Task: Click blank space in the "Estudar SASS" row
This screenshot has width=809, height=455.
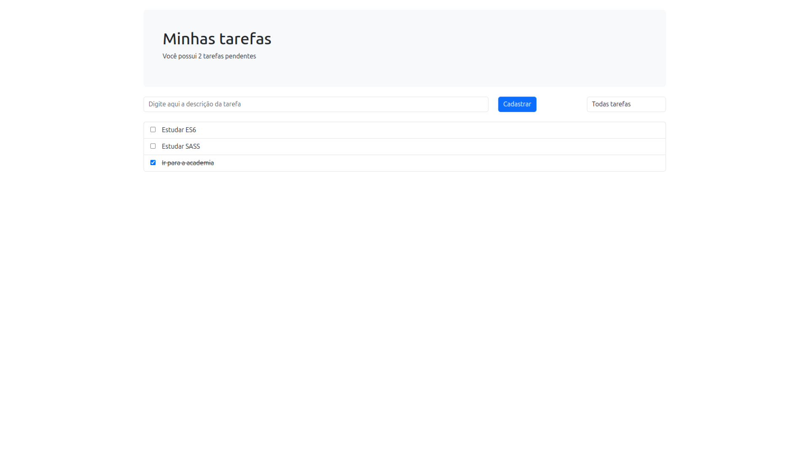Action: point(421,147)
